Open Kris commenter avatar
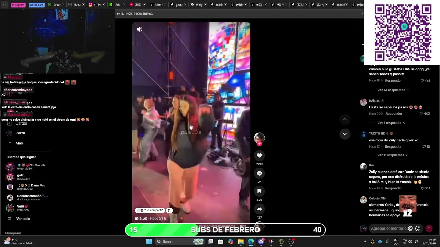This screenshot has height=247, width=440. click(363, 167)
